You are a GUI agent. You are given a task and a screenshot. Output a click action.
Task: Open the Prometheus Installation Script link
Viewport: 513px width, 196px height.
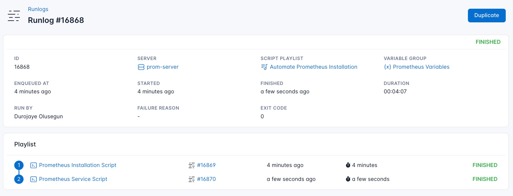[x=78, y=165]
